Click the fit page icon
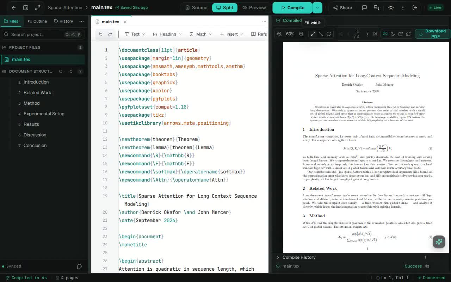 [321, 34]
